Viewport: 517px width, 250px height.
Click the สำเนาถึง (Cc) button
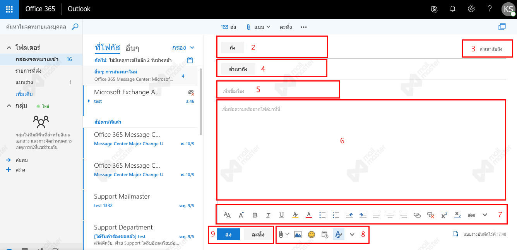coord(238,69)
